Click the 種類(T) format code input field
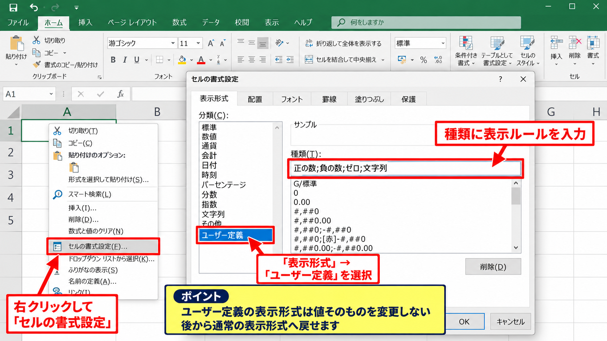This screenshot has width=607, height=341. pos(406,168)
